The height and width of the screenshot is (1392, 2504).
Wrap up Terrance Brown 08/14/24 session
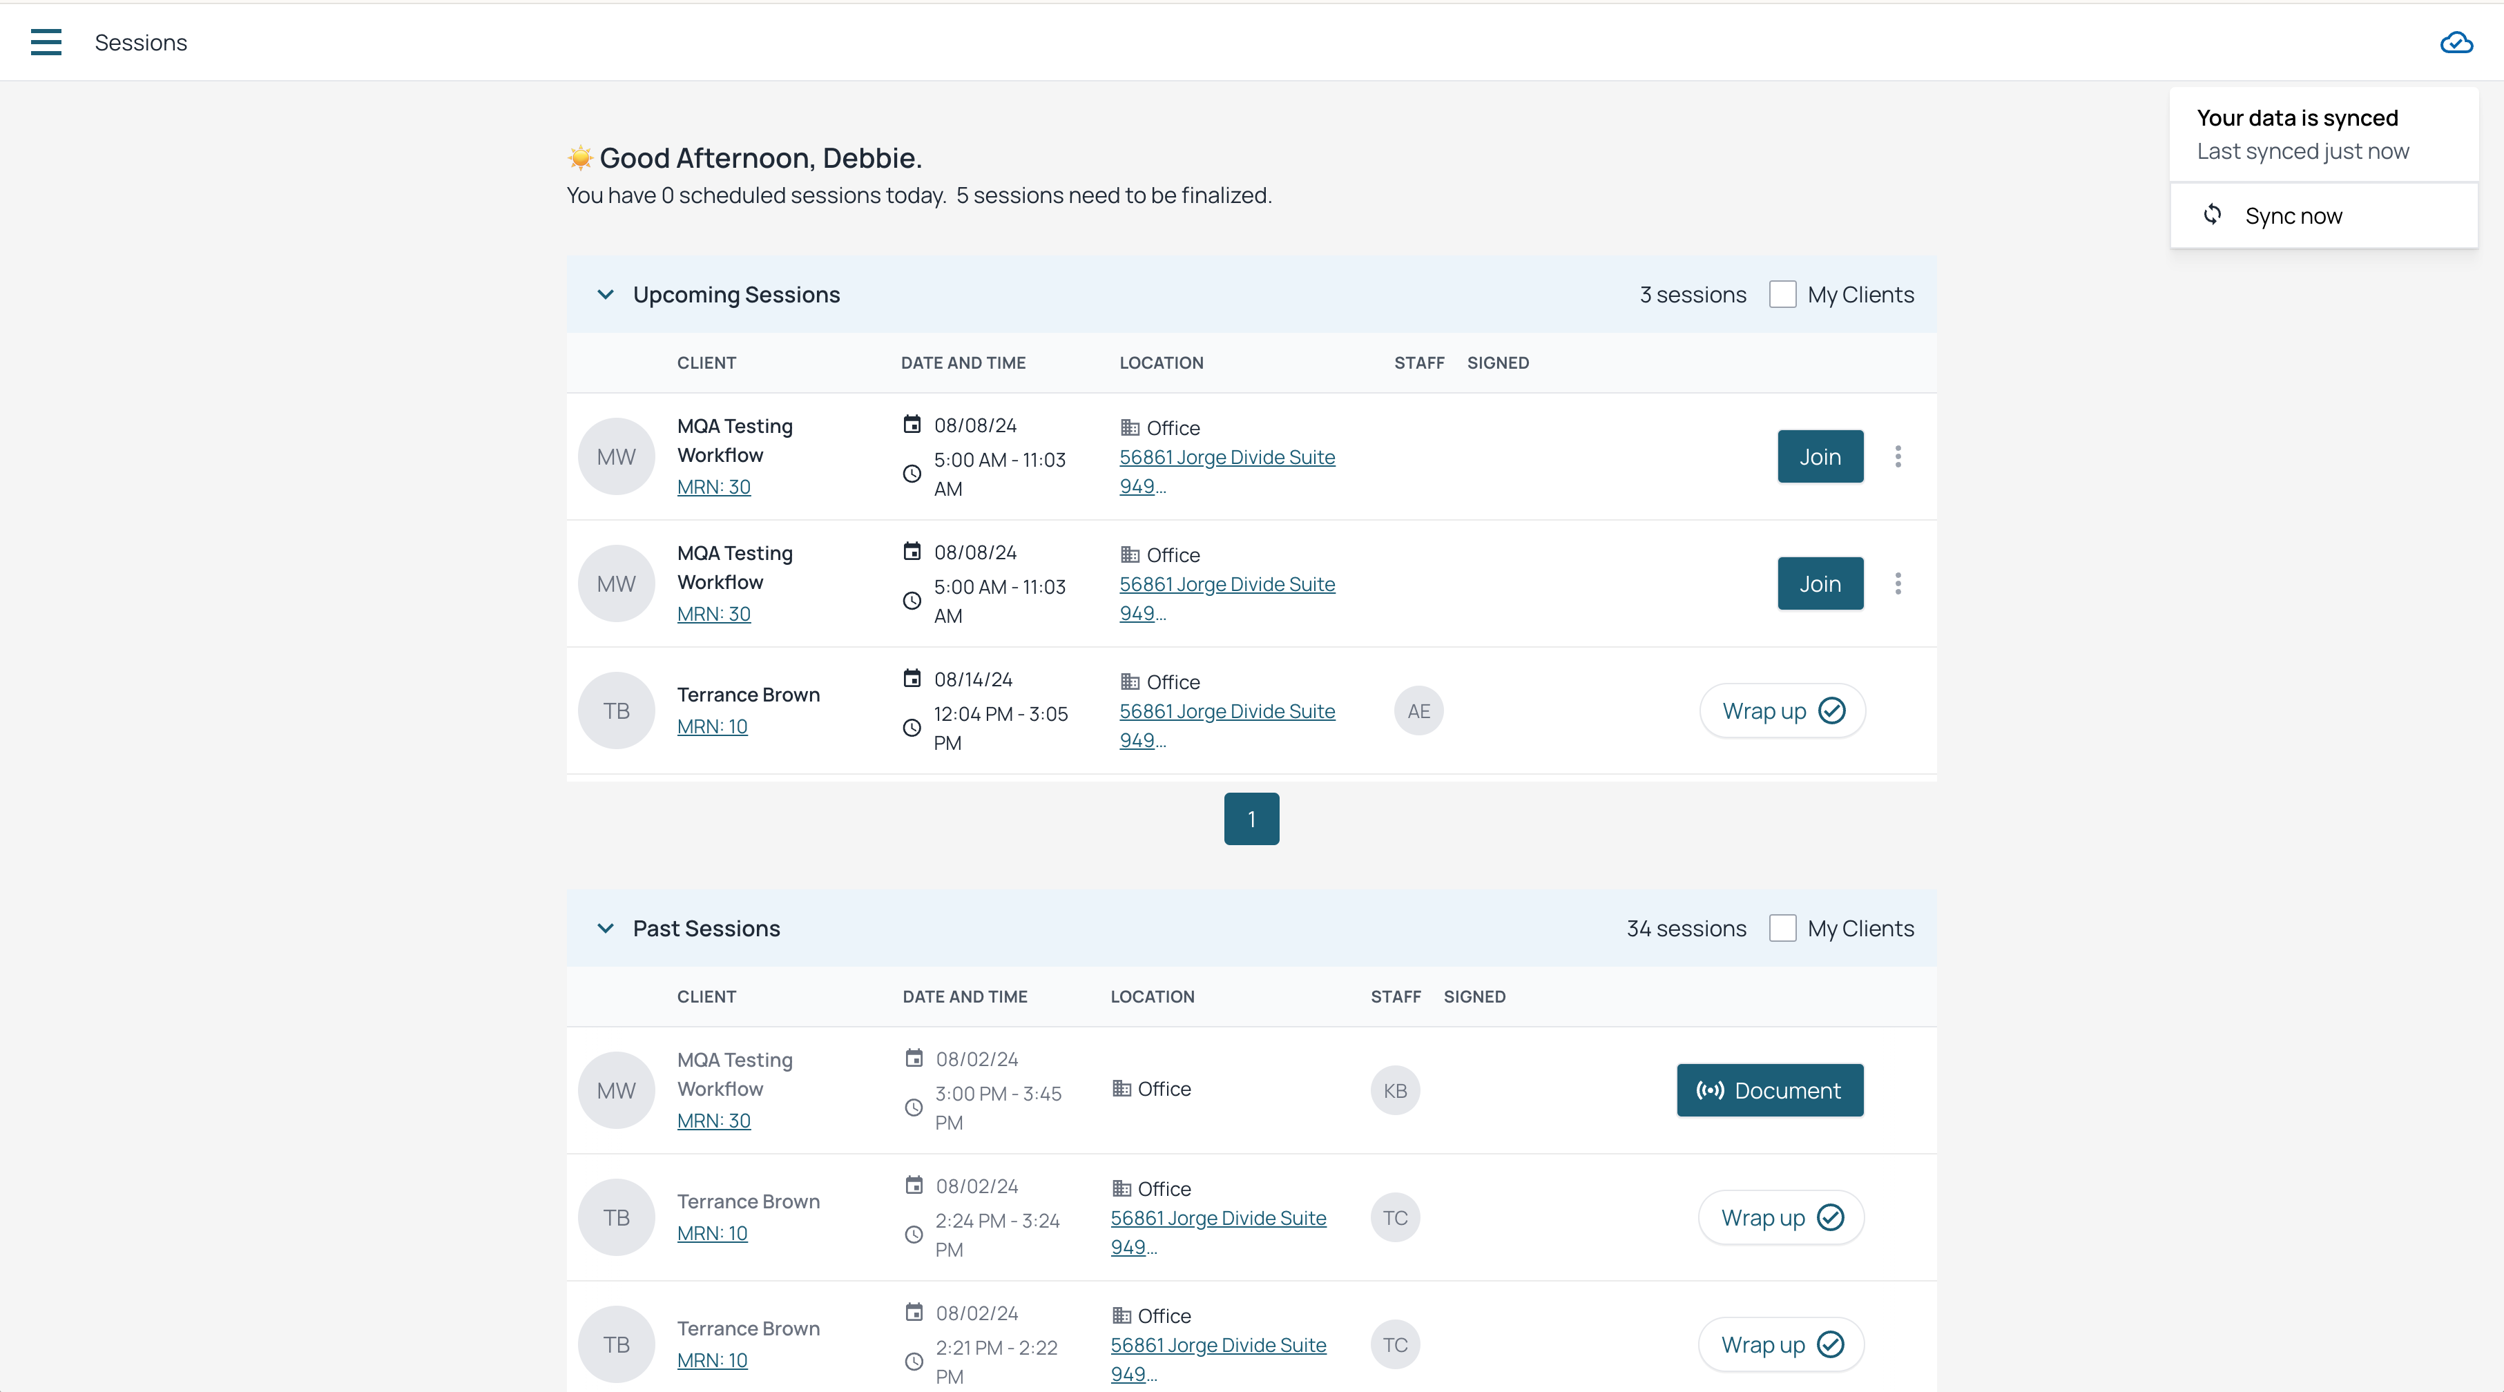coord(1782,712)
